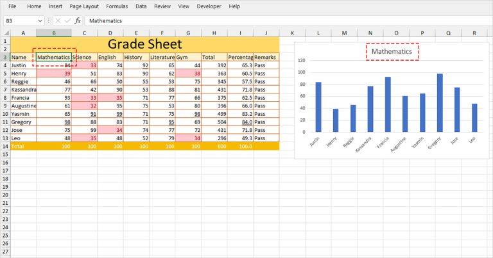493x258 pixels.
Task: Open the Page Layout ribbon tab
Action: click(x=84, y=6)
